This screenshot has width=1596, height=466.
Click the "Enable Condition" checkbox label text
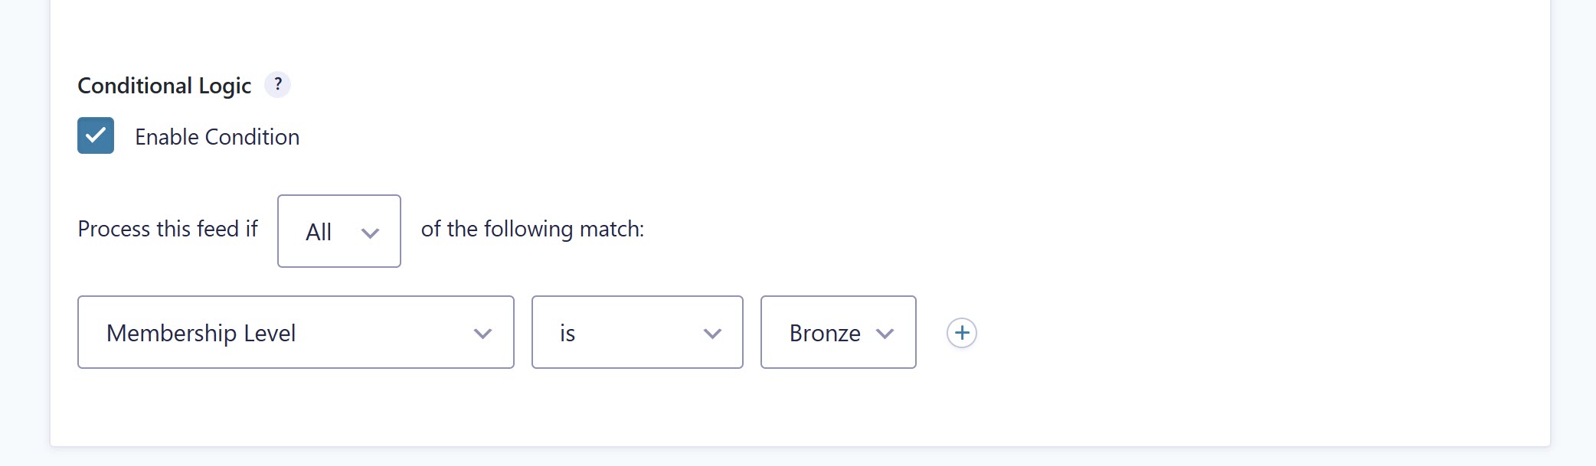217,137
